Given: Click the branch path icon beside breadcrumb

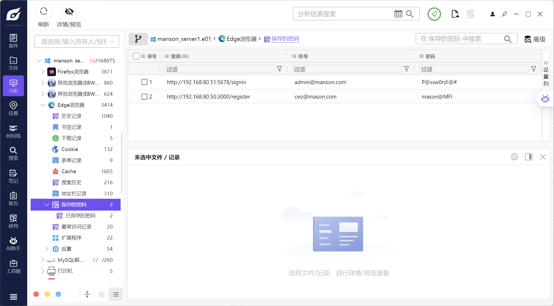Looking at the screenshot, I should [138, 39].
